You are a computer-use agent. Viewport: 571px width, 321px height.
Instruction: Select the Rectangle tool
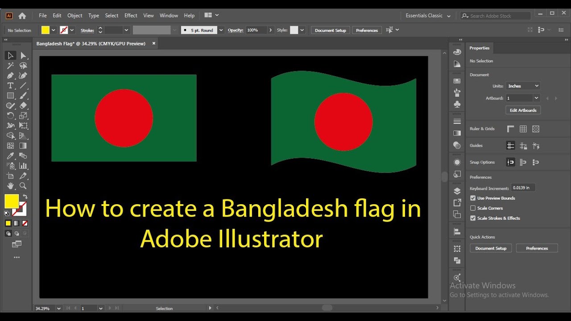click(10, 95)
